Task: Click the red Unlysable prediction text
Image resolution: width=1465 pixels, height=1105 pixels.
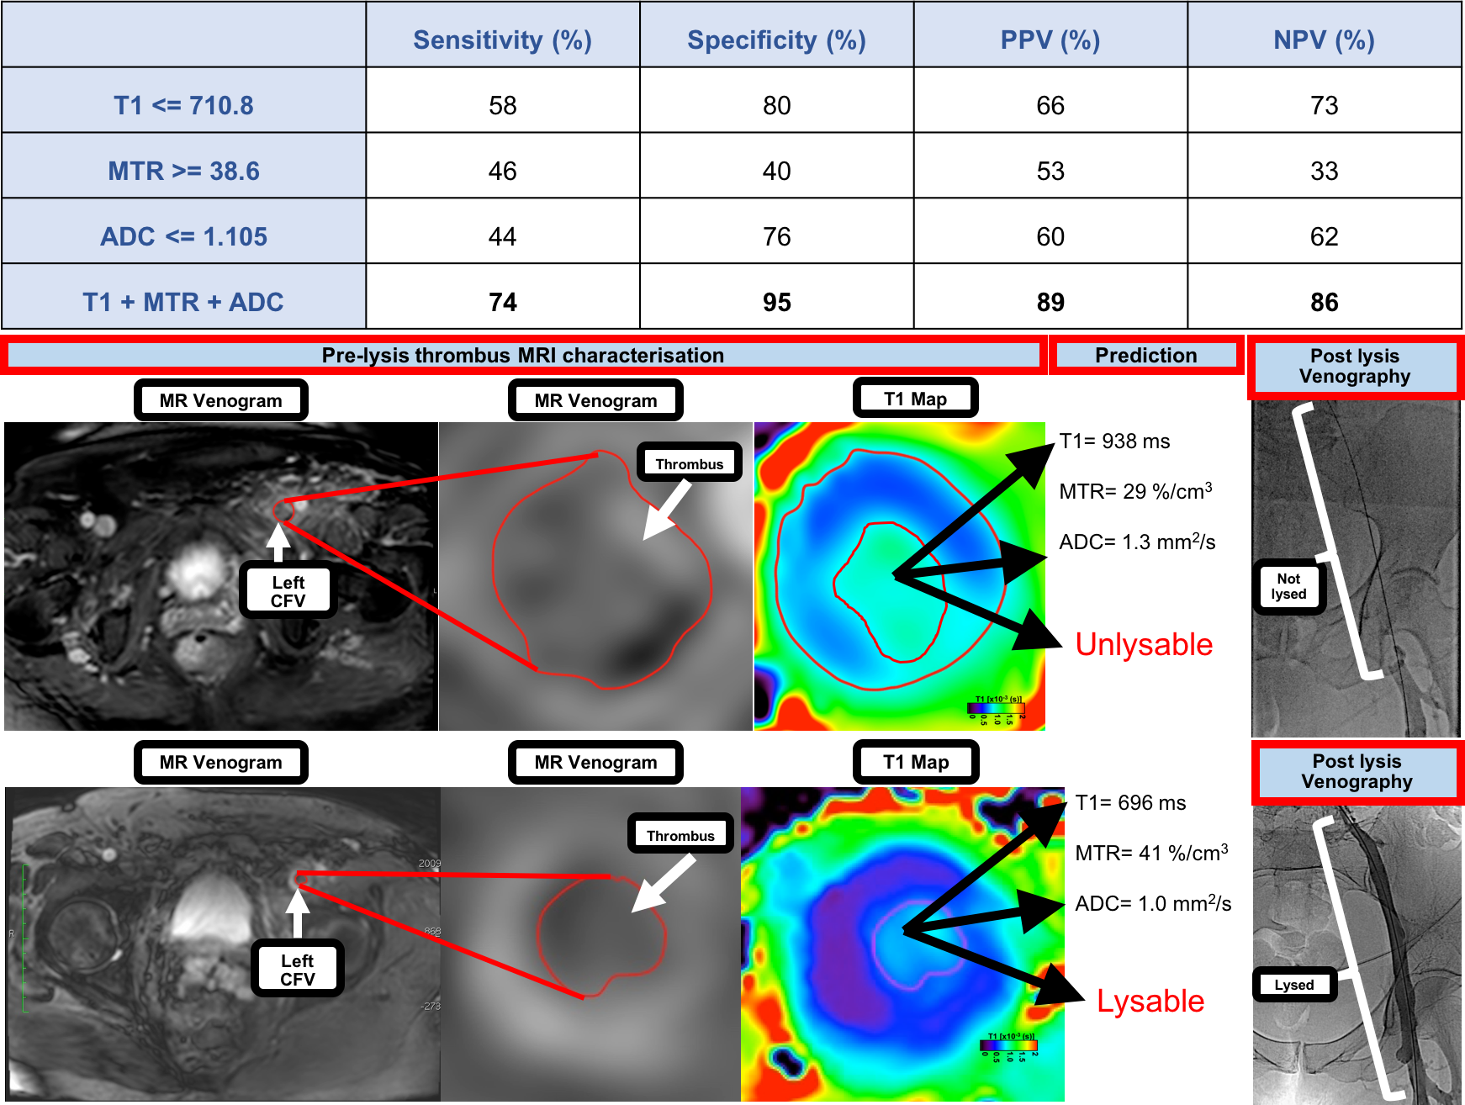Action: 1144,644
